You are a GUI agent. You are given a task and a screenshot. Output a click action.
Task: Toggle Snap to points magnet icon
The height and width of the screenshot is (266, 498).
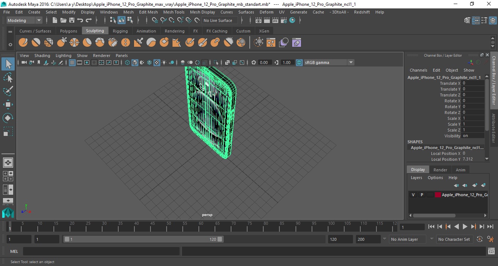(172, 20)
